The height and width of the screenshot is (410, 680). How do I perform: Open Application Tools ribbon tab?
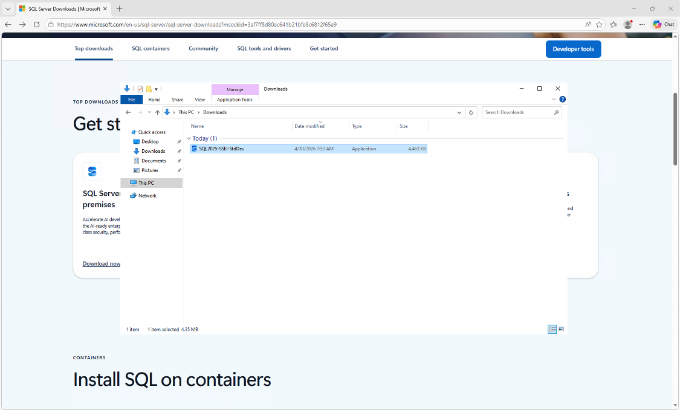tap(235, 100)
